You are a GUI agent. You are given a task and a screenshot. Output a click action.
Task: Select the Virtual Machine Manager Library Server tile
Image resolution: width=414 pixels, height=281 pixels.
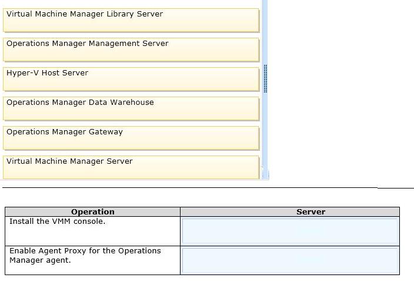point(131,21)
